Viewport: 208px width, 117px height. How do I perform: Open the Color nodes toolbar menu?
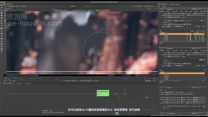point(2,15)
